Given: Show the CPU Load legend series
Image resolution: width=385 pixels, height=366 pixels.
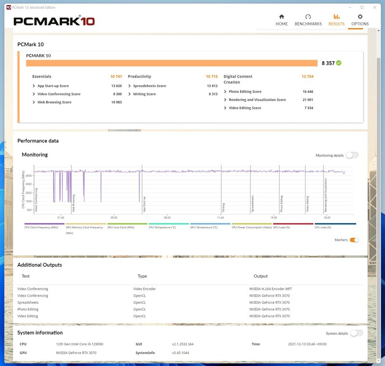Looking at the screenshot, I should coord(335,226).
